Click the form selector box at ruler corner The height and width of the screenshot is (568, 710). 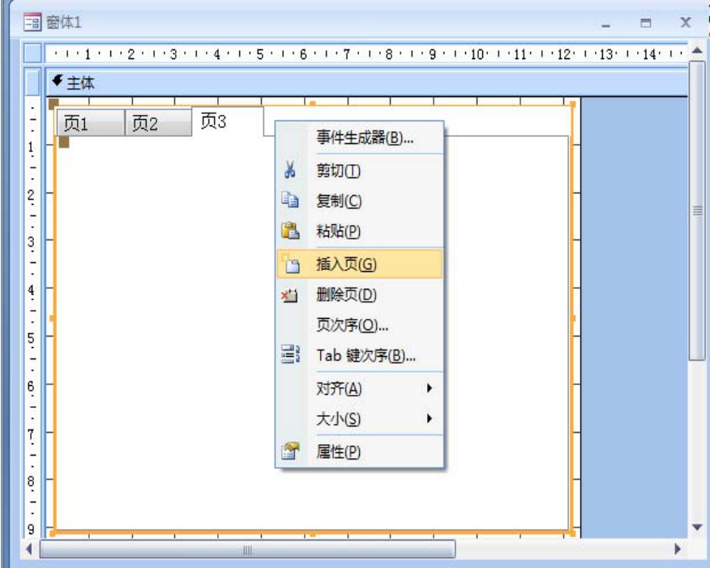click(x=32, y=53)
